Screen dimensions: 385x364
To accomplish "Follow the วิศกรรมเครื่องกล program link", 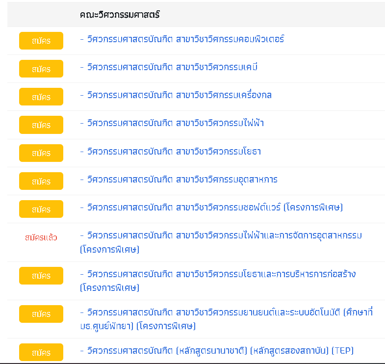I will (x=176, y=95).
